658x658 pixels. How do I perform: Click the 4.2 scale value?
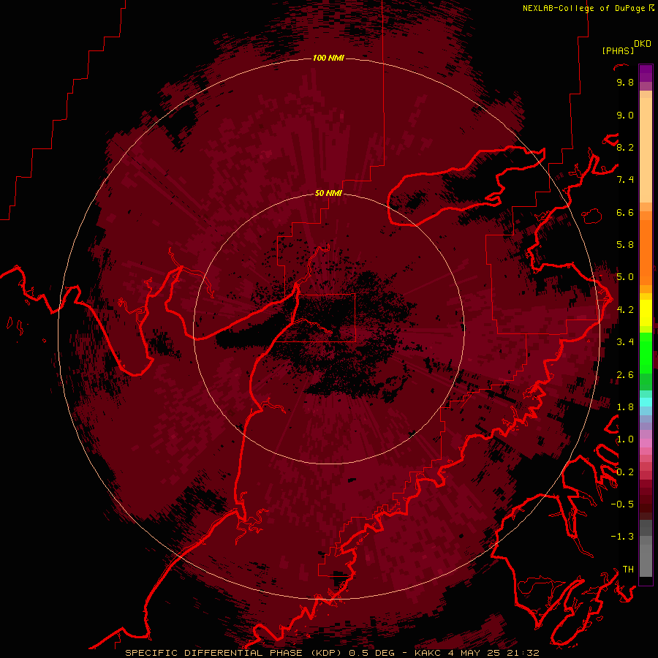pos(625,310)
